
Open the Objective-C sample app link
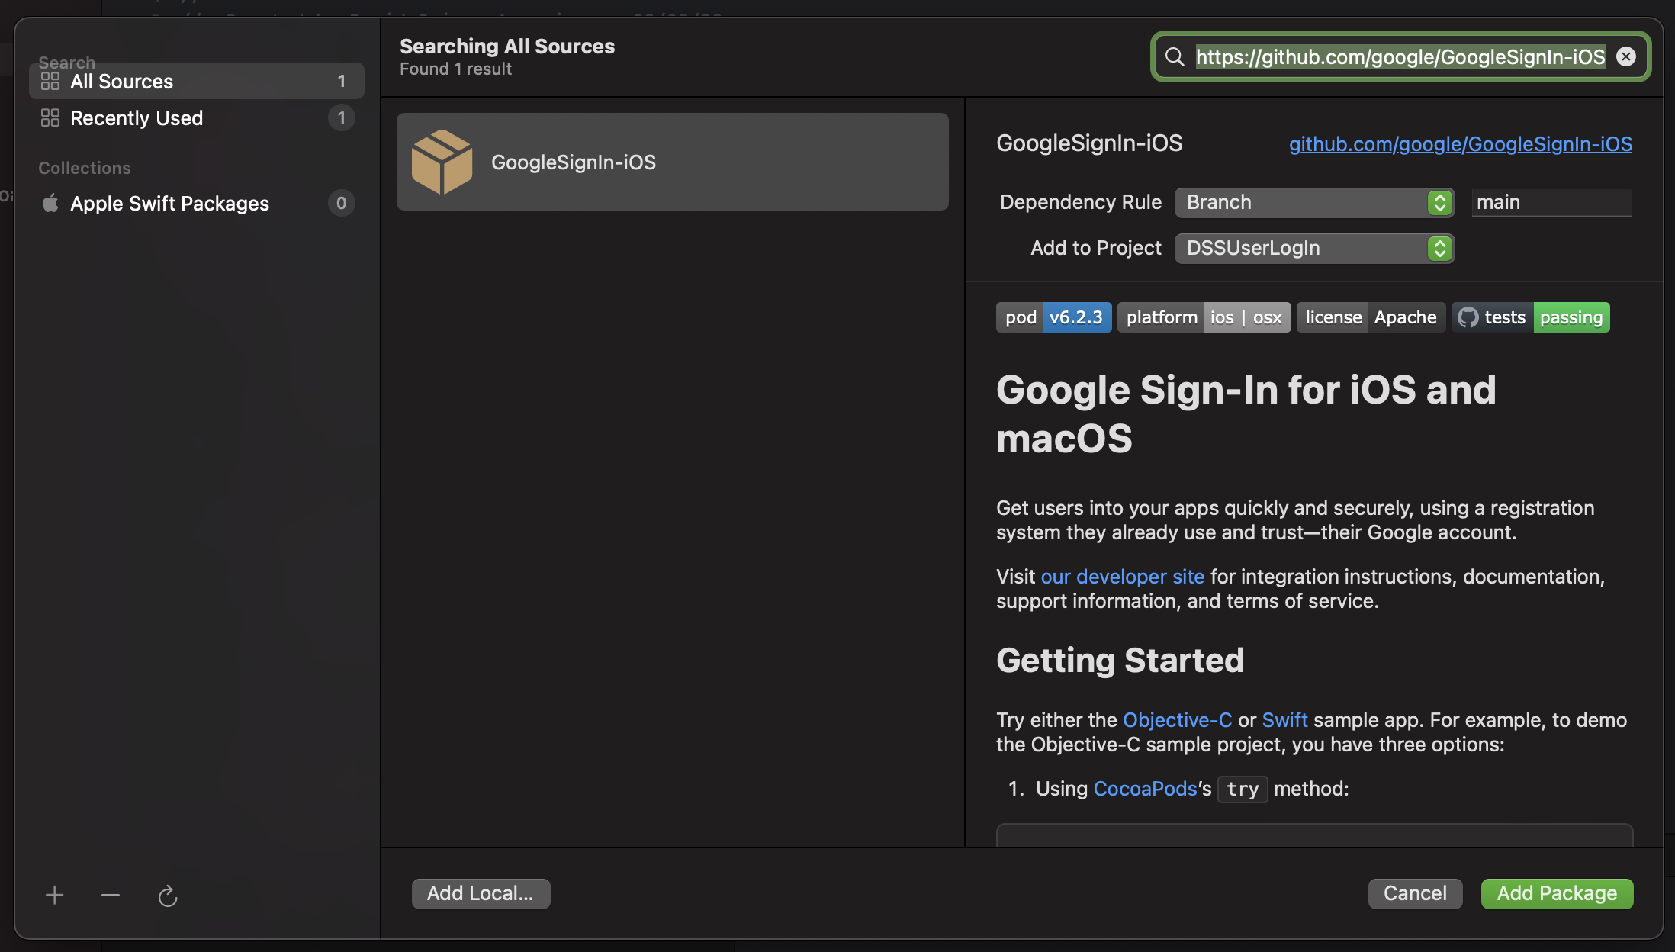coord(1177,720)
